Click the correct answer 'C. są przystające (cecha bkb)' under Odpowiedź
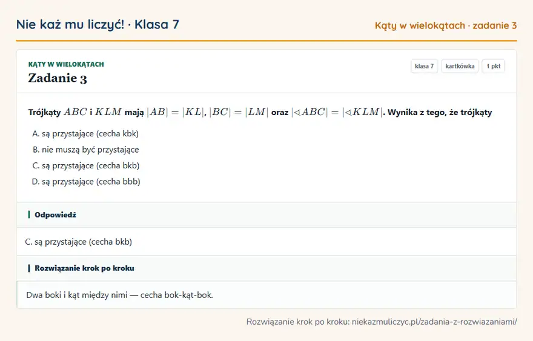The image size is (533, 341). [79, 242]
